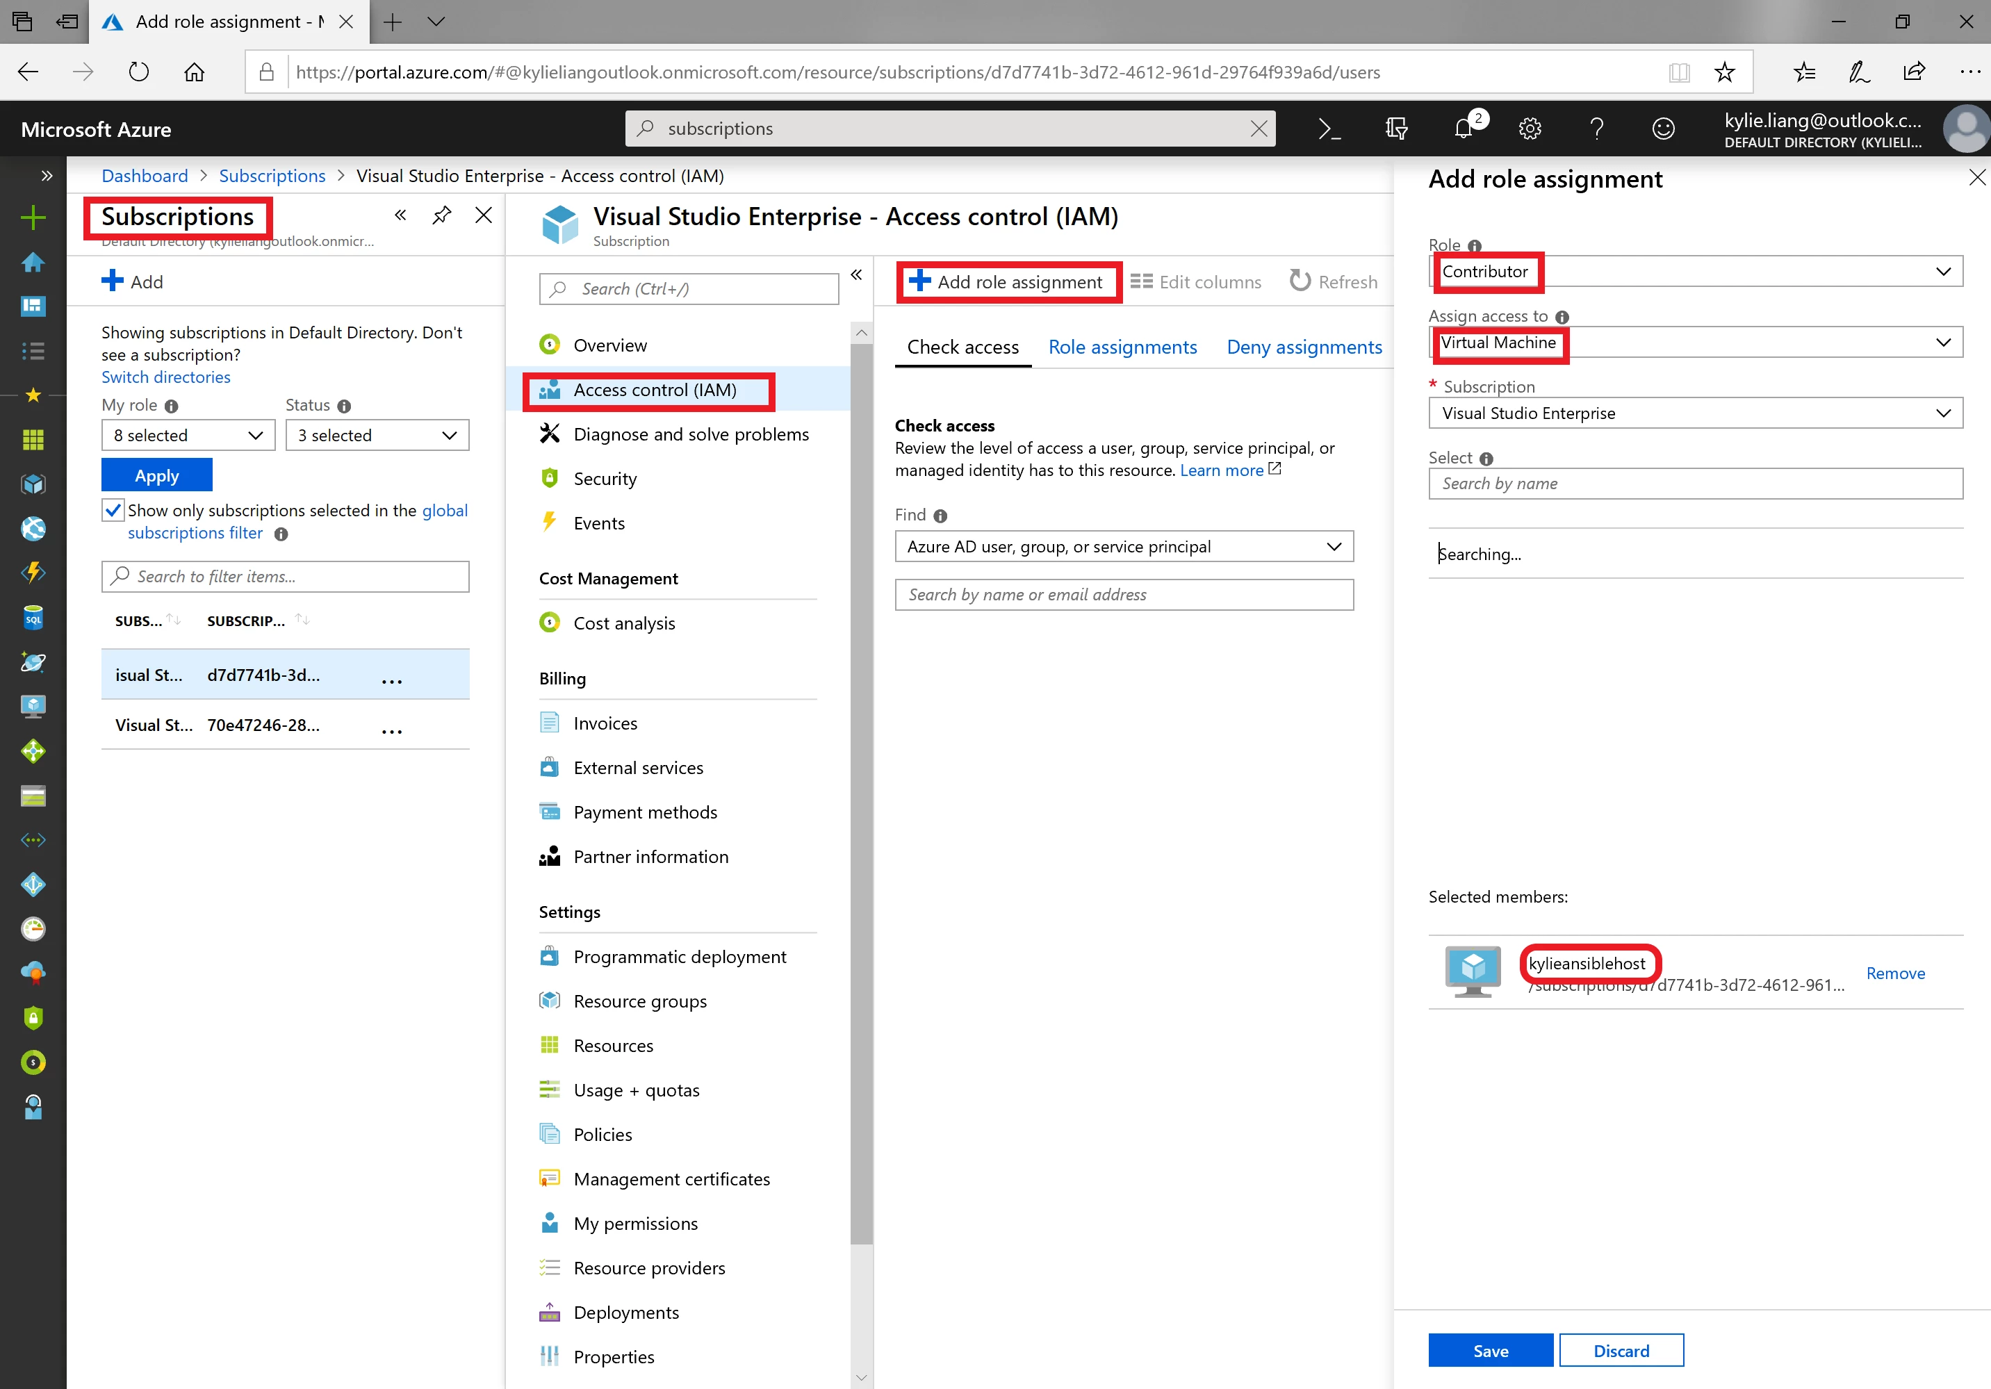This screenshot has width=1991, height=1389.
Task: Add page to browser favorites star
Action: [1724, 72]
